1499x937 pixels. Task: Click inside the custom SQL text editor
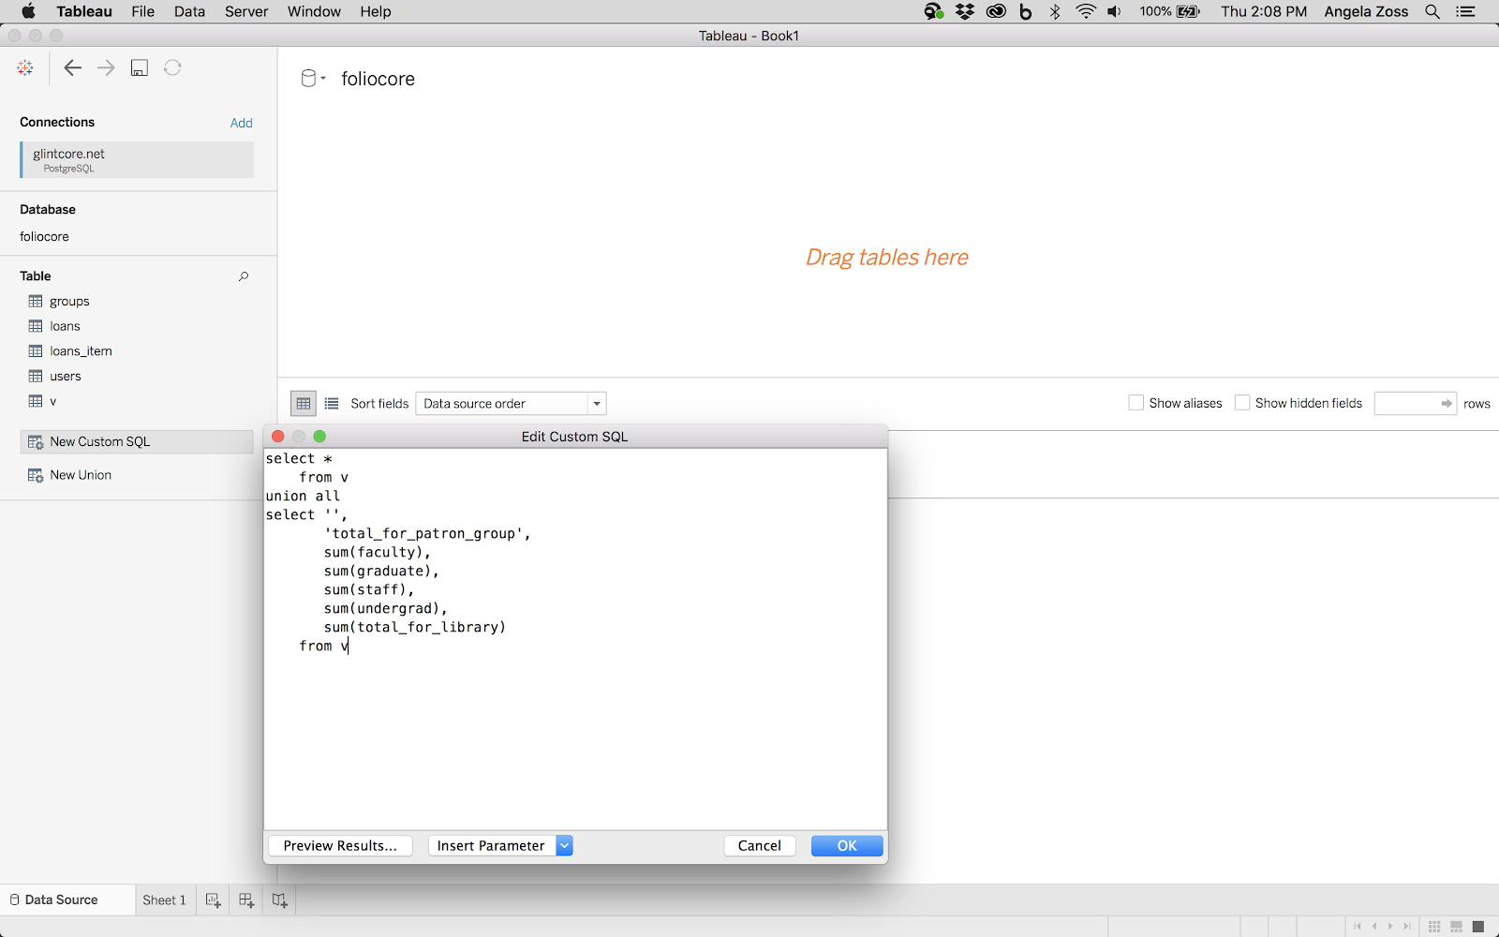(x=575, y=639)
